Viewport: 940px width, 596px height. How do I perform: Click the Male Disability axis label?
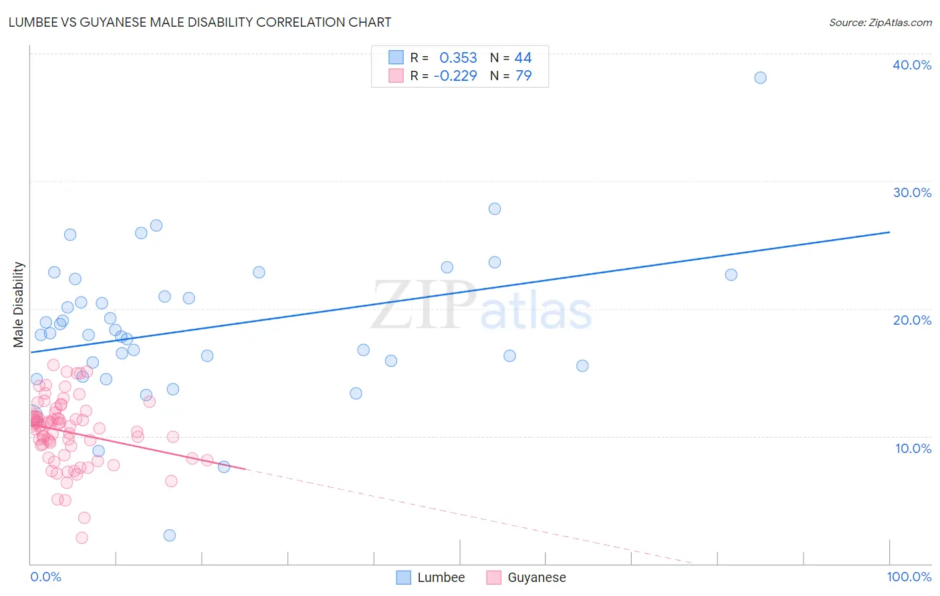click(19, 305)
